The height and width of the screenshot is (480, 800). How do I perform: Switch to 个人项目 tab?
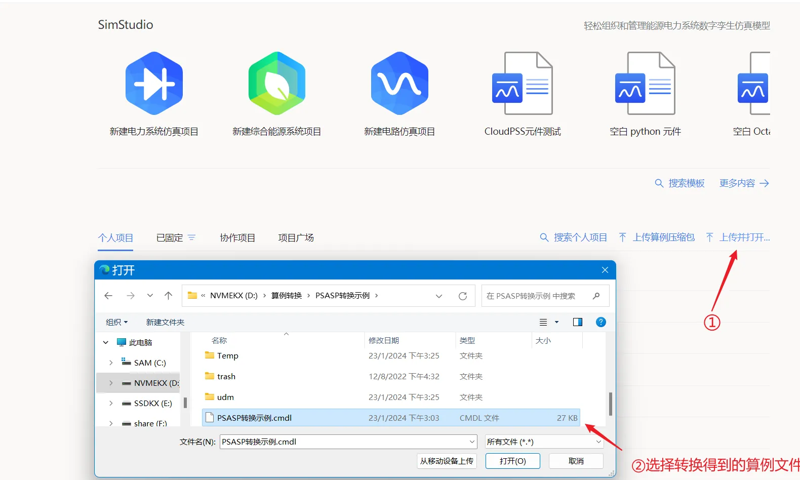point(115,238)
